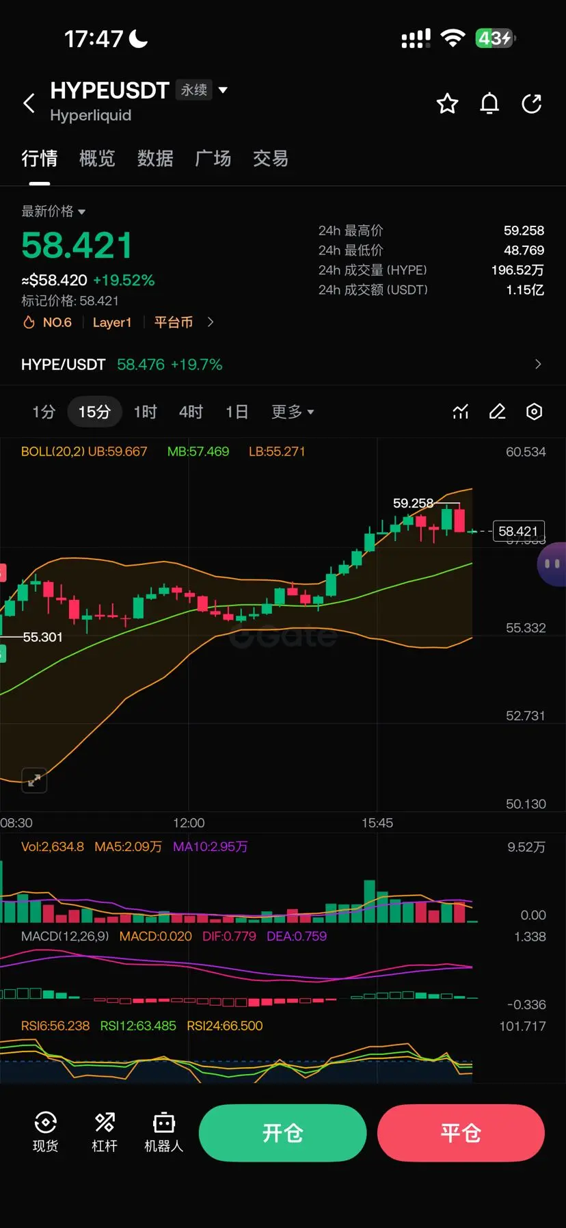Tap the current price tag 58.421 on chart

point(519,531)
